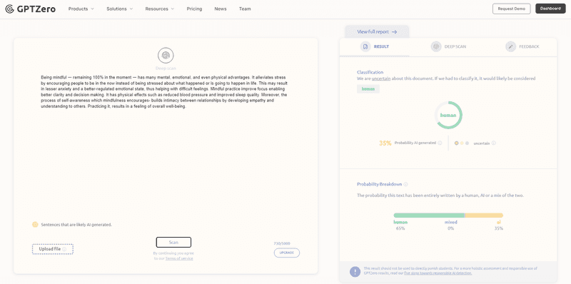Expand the Solutions dropdown menu
Viewport: 571px width, 284px height.
(x=119, y=9)
